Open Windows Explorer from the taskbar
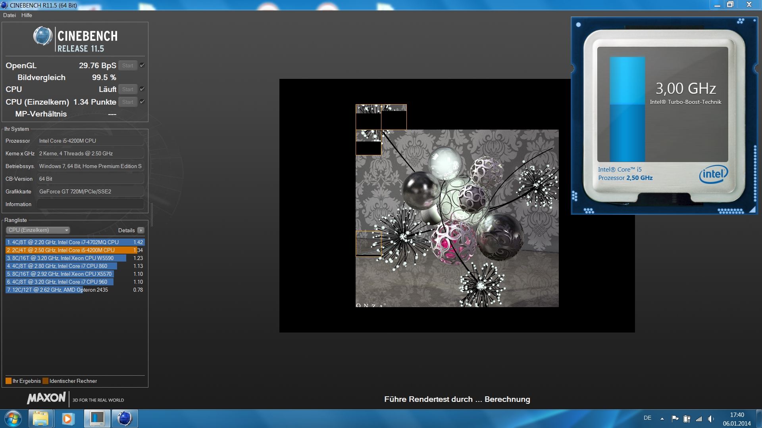Screen dimensions: 762x428 [x=40, y=418]
